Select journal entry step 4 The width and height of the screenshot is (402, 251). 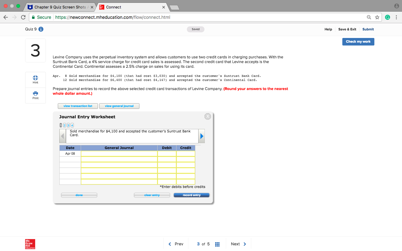pos(72,125)
